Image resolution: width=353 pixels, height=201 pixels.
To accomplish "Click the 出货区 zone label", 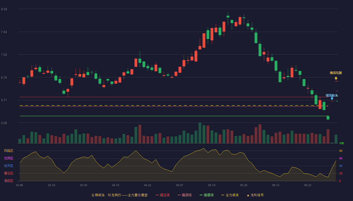I will click(9, 158).
